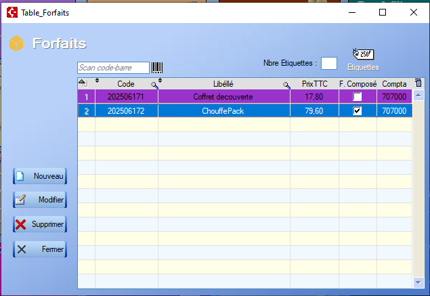The image size is (430, 296).
Task: Enable F. Composé for Coffret decouverte
Action: tap(358, 97)
